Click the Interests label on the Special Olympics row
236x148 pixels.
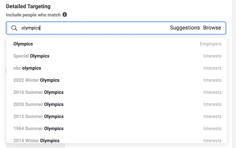(212, 56)
